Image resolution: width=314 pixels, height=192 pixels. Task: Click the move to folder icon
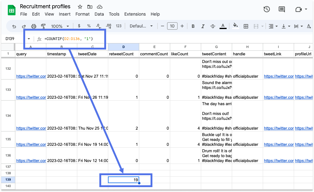90,7
